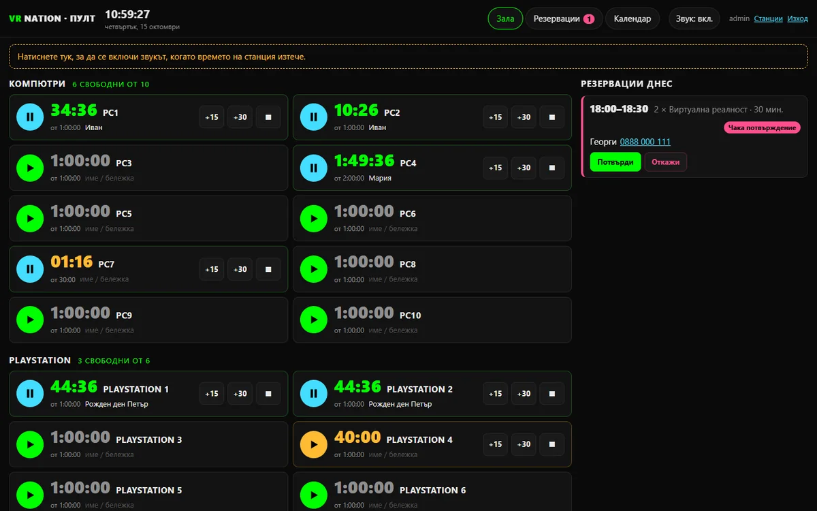Start the PC6 session
The width and height of the screenshot is (817, 511).
tap(314, 219)
